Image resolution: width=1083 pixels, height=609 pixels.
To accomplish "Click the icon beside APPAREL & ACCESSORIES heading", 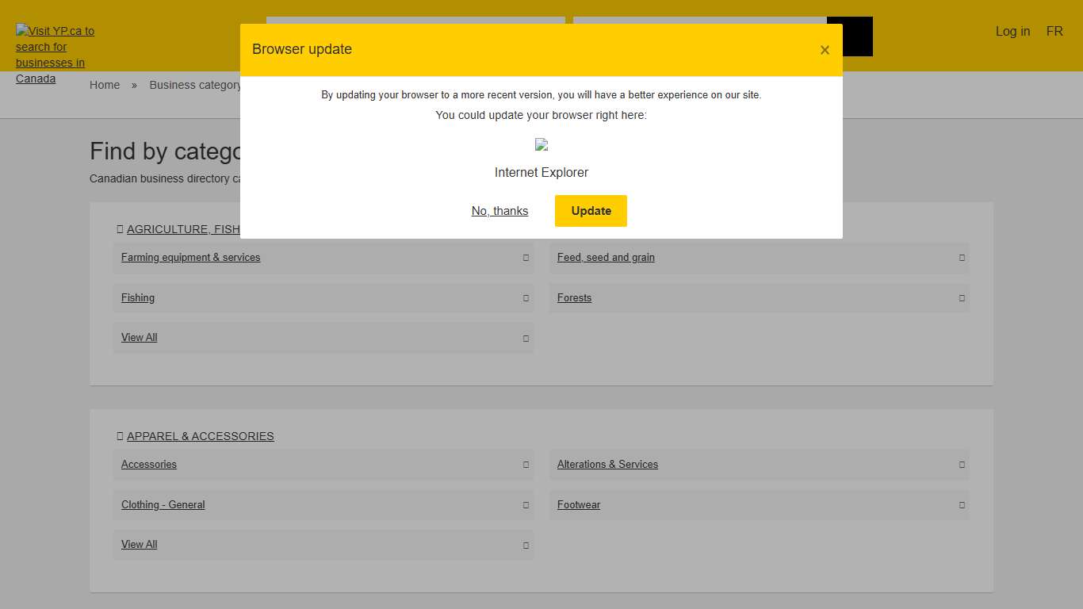I will click(120, 436).
